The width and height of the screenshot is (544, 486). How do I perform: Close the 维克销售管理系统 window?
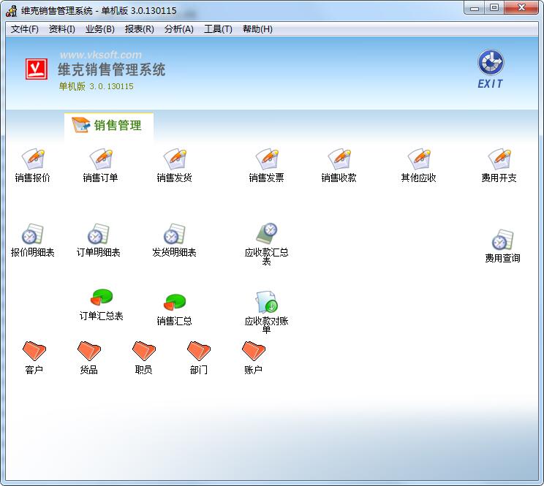click(x=521, y=8)
